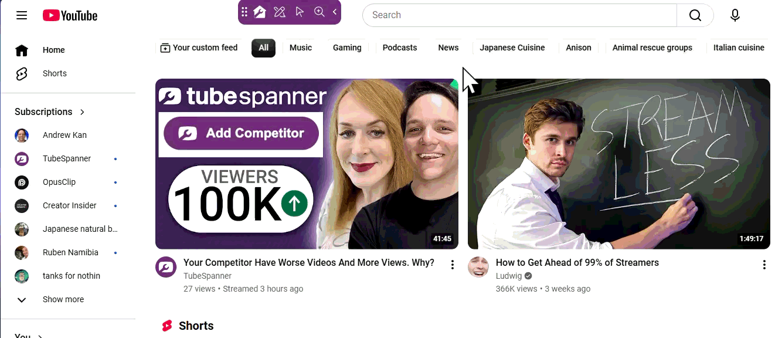This screenshot has width=775, height=338.
Task: Open TubeSpanner subscription in sidebar
Action: point(68,158)
